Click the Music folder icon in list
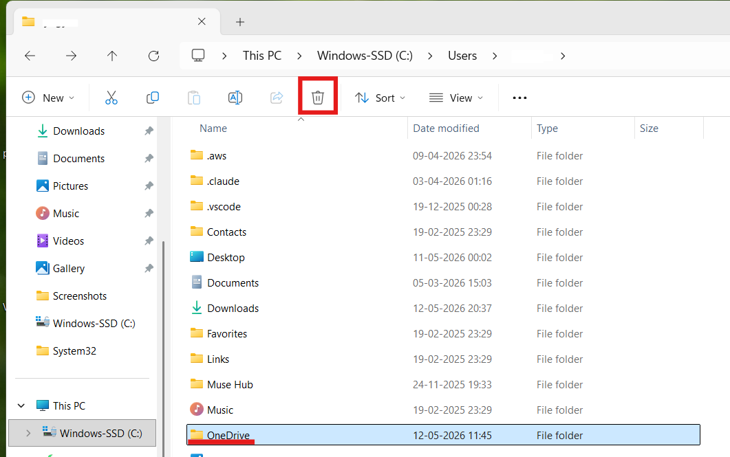This screenshot has height=457, width=730. click(x=197, y=409)
